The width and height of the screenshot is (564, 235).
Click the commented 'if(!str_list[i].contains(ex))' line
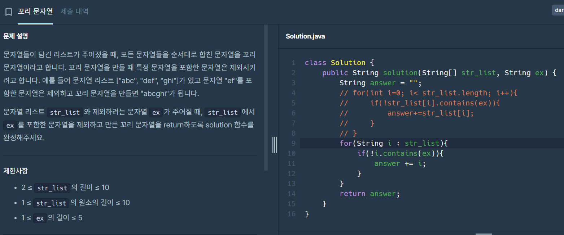pyautogui.click(x=420, y=103)
